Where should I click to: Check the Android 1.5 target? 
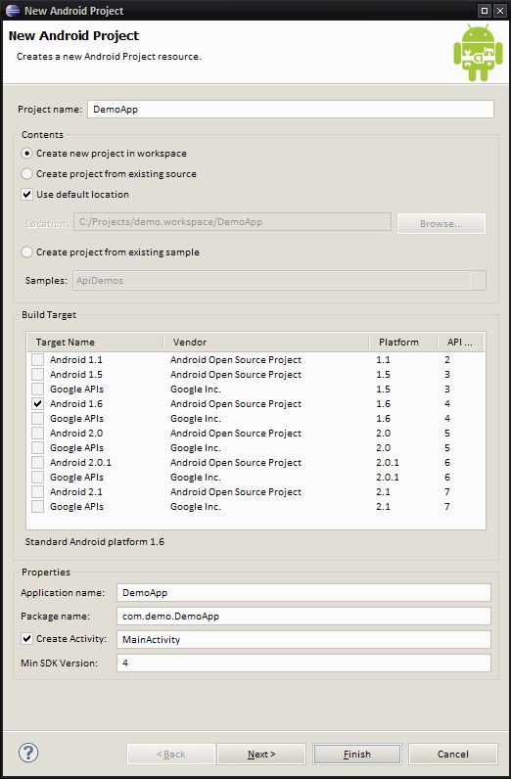(x=37, y=374)
